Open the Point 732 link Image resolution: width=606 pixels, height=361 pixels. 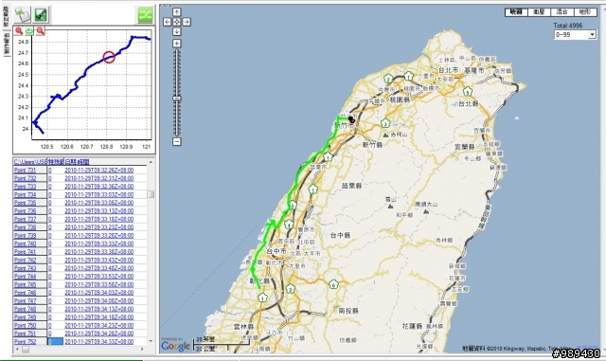tap(25, 178)
